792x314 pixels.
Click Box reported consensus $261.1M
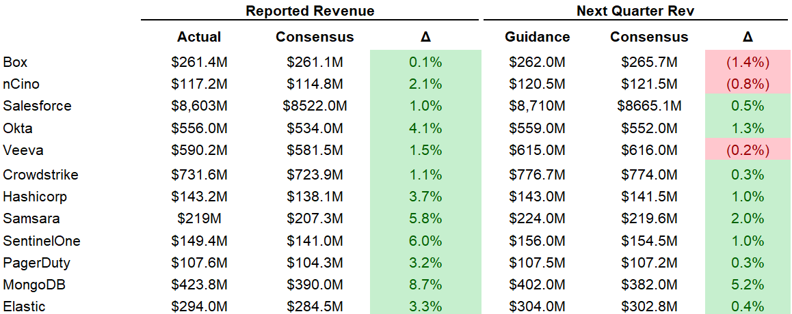(x=315, y=62)
